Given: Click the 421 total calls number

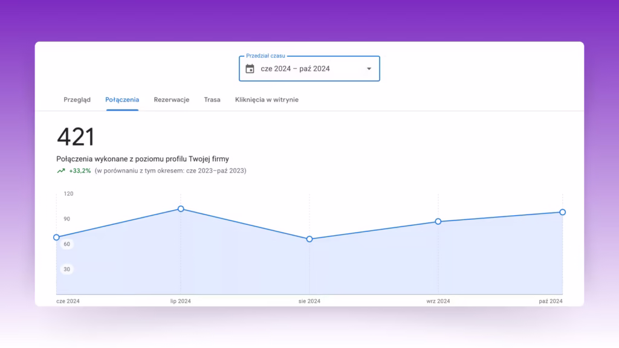Looking at the screenshot, I should tap(76, 137).
